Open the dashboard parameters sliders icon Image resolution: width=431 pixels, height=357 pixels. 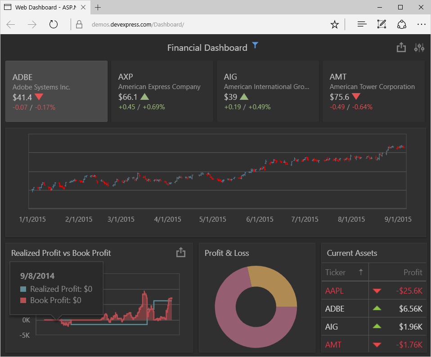tap(419, 48)
